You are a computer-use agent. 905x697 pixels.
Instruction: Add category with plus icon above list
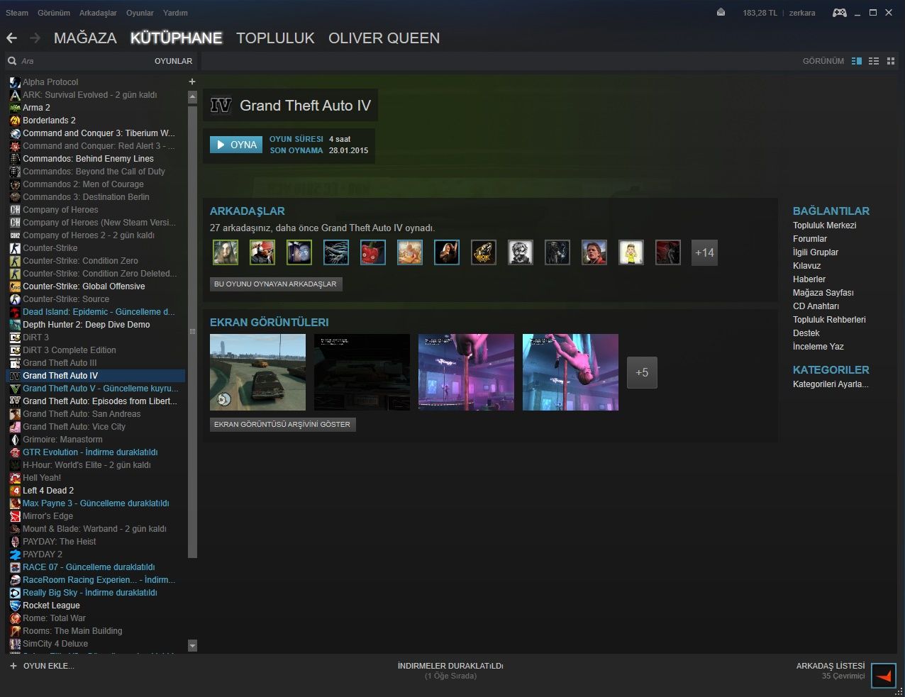(x=192, y=82)
